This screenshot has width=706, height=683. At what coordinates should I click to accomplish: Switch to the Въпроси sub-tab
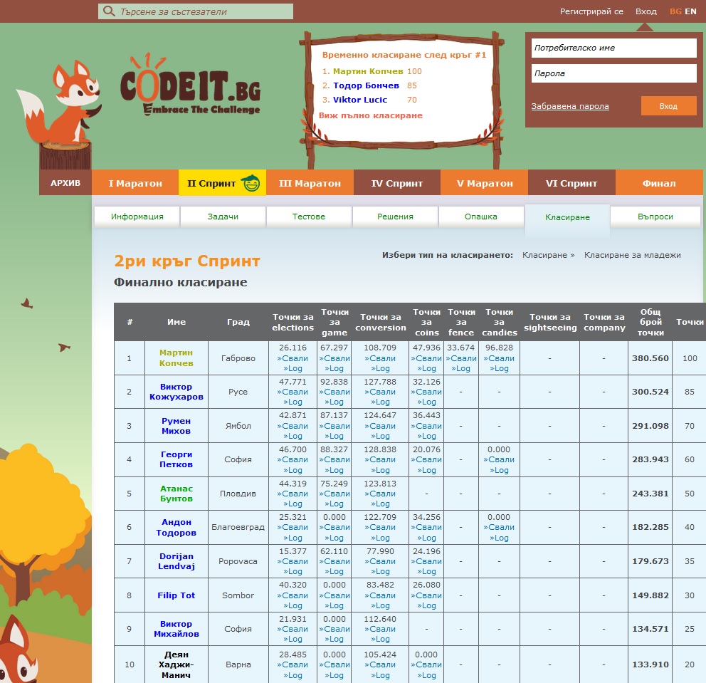point(655,217)
